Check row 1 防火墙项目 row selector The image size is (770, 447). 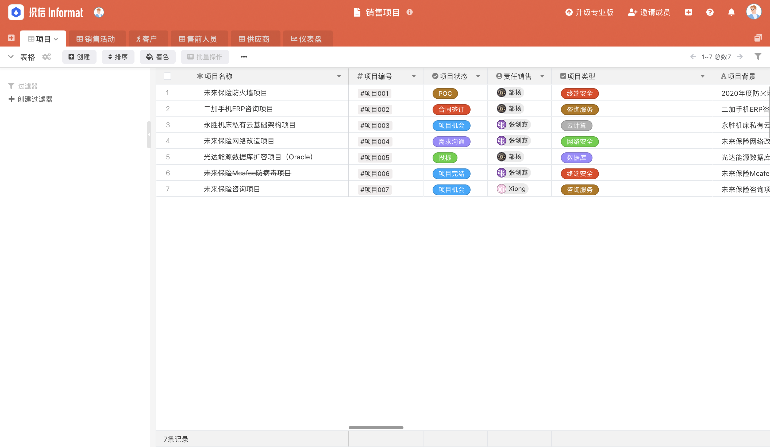(167, 93)
